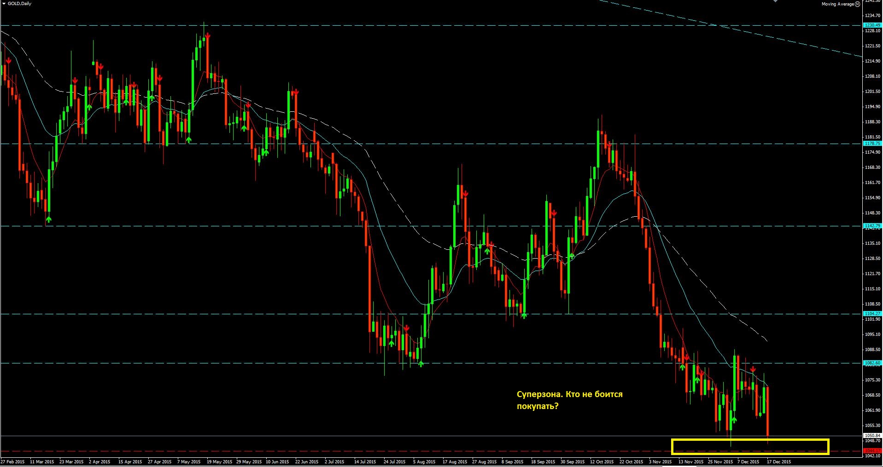
Task: Click the 1154.90 price scale value
Action: coord(873,198)
